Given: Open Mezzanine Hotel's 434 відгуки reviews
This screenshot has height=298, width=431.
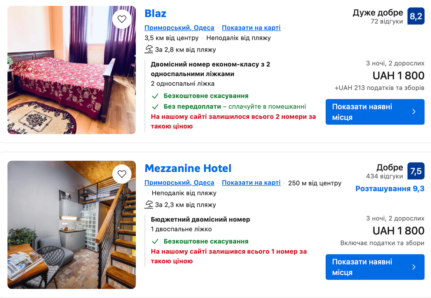Looking at the screenshot, I should pos(384,177).
